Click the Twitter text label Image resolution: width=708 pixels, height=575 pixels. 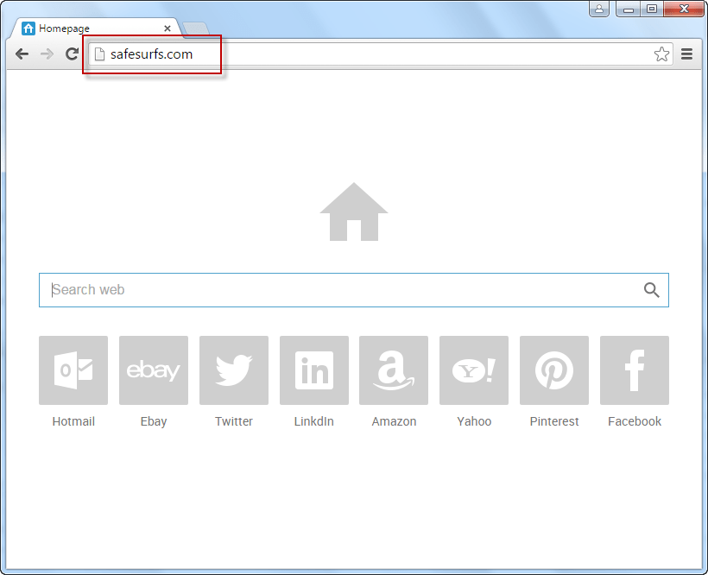click(234, 421)
